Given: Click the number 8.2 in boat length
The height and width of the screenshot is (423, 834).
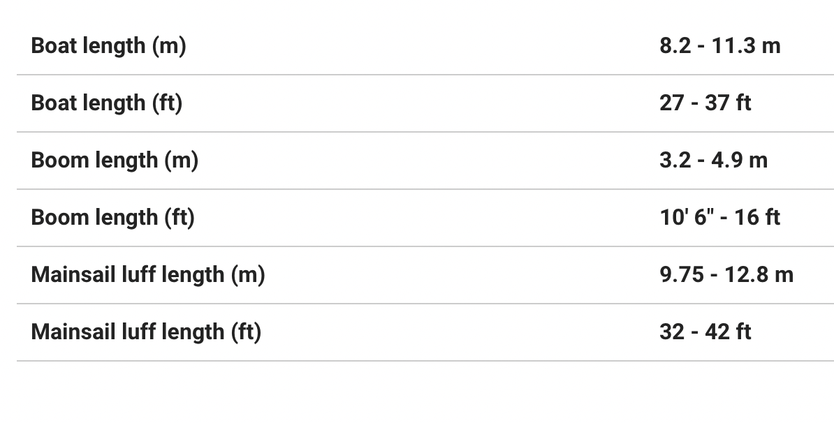Looking at the screenshot, I should click(673, 46).
